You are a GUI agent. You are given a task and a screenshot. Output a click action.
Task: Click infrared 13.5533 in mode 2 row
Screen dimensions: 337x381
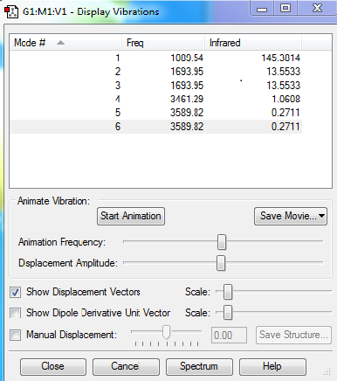click(283, 72)
